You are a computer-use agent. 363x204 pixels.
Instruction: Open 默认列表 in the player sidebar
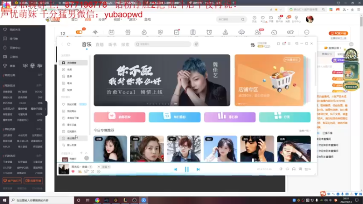(73, 145)
